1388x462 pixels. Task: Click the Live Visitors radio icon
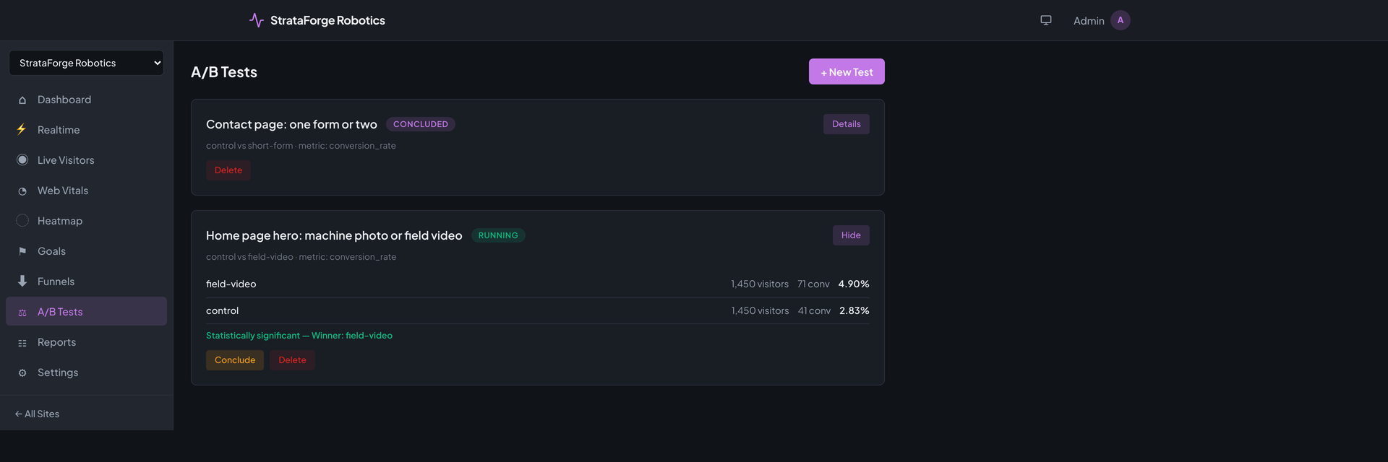(22, 160)
